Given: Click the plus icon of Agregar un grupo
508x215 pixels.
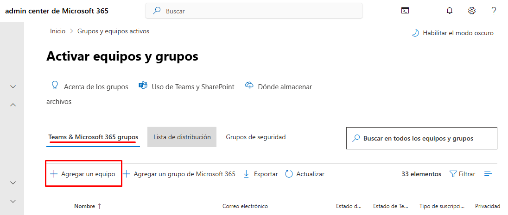Looking at the screenshot, I should (127, 174).
